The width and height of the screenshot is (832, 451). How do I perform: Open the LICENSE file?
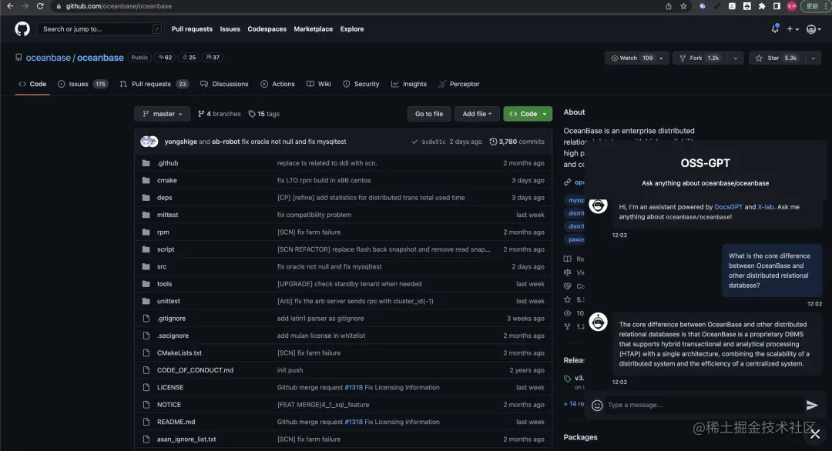click(x=169, y=387)
